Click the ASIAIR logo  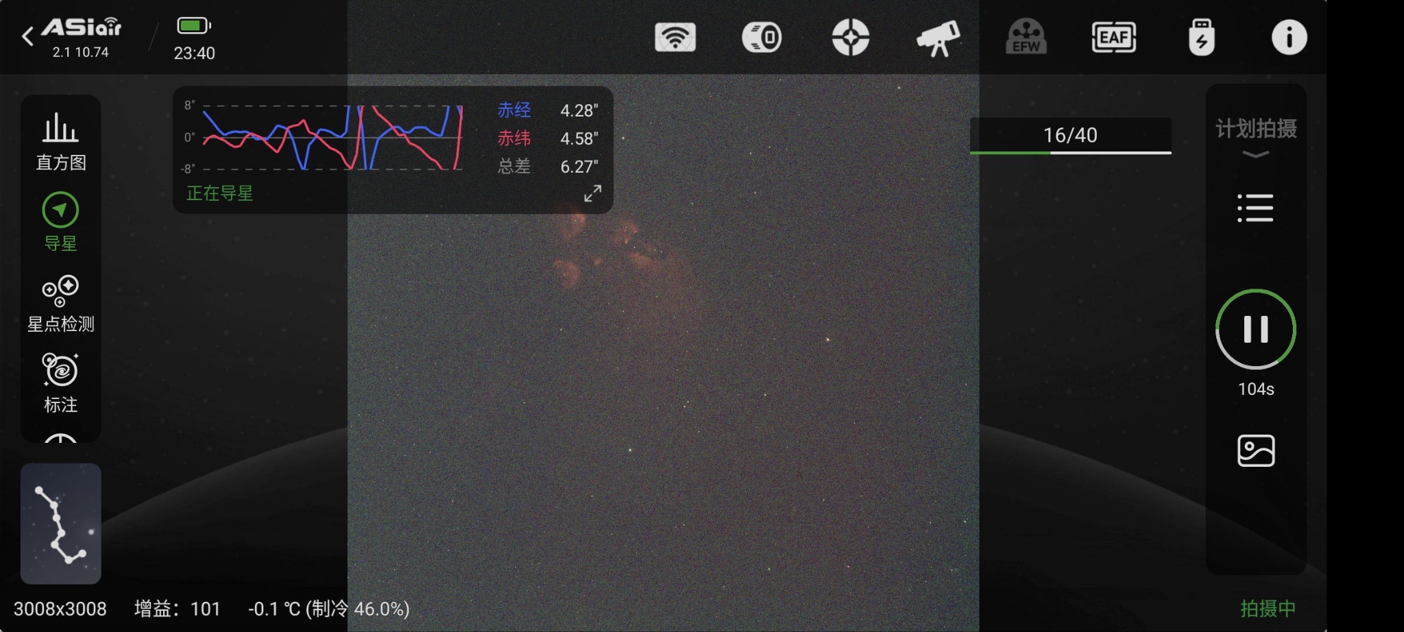81,27
